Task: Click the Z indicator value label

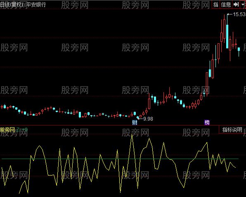Action: pyautogui.click(x=21, y=130)
